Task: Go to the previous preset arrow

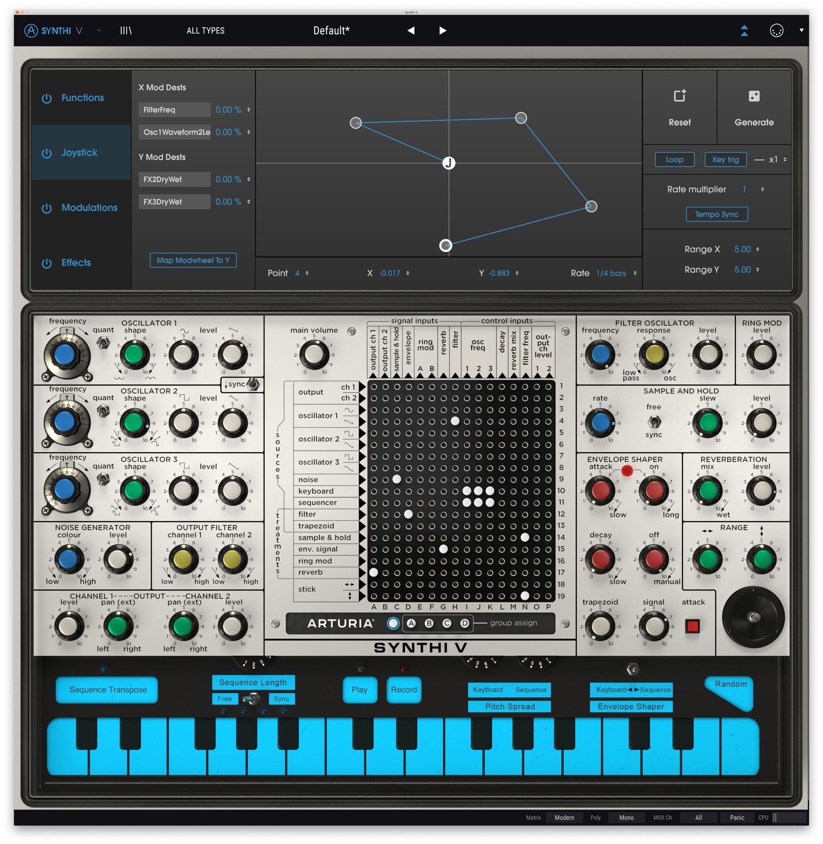Action: pyautogui.click(x=411, y=30)
